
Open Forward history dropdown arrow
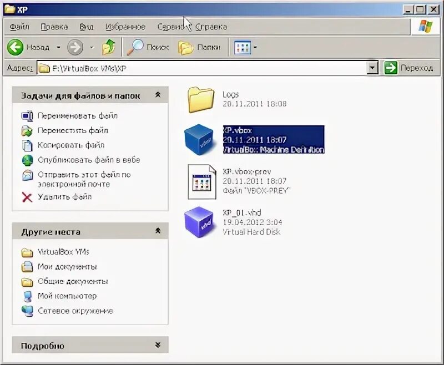tap(92, 47)
